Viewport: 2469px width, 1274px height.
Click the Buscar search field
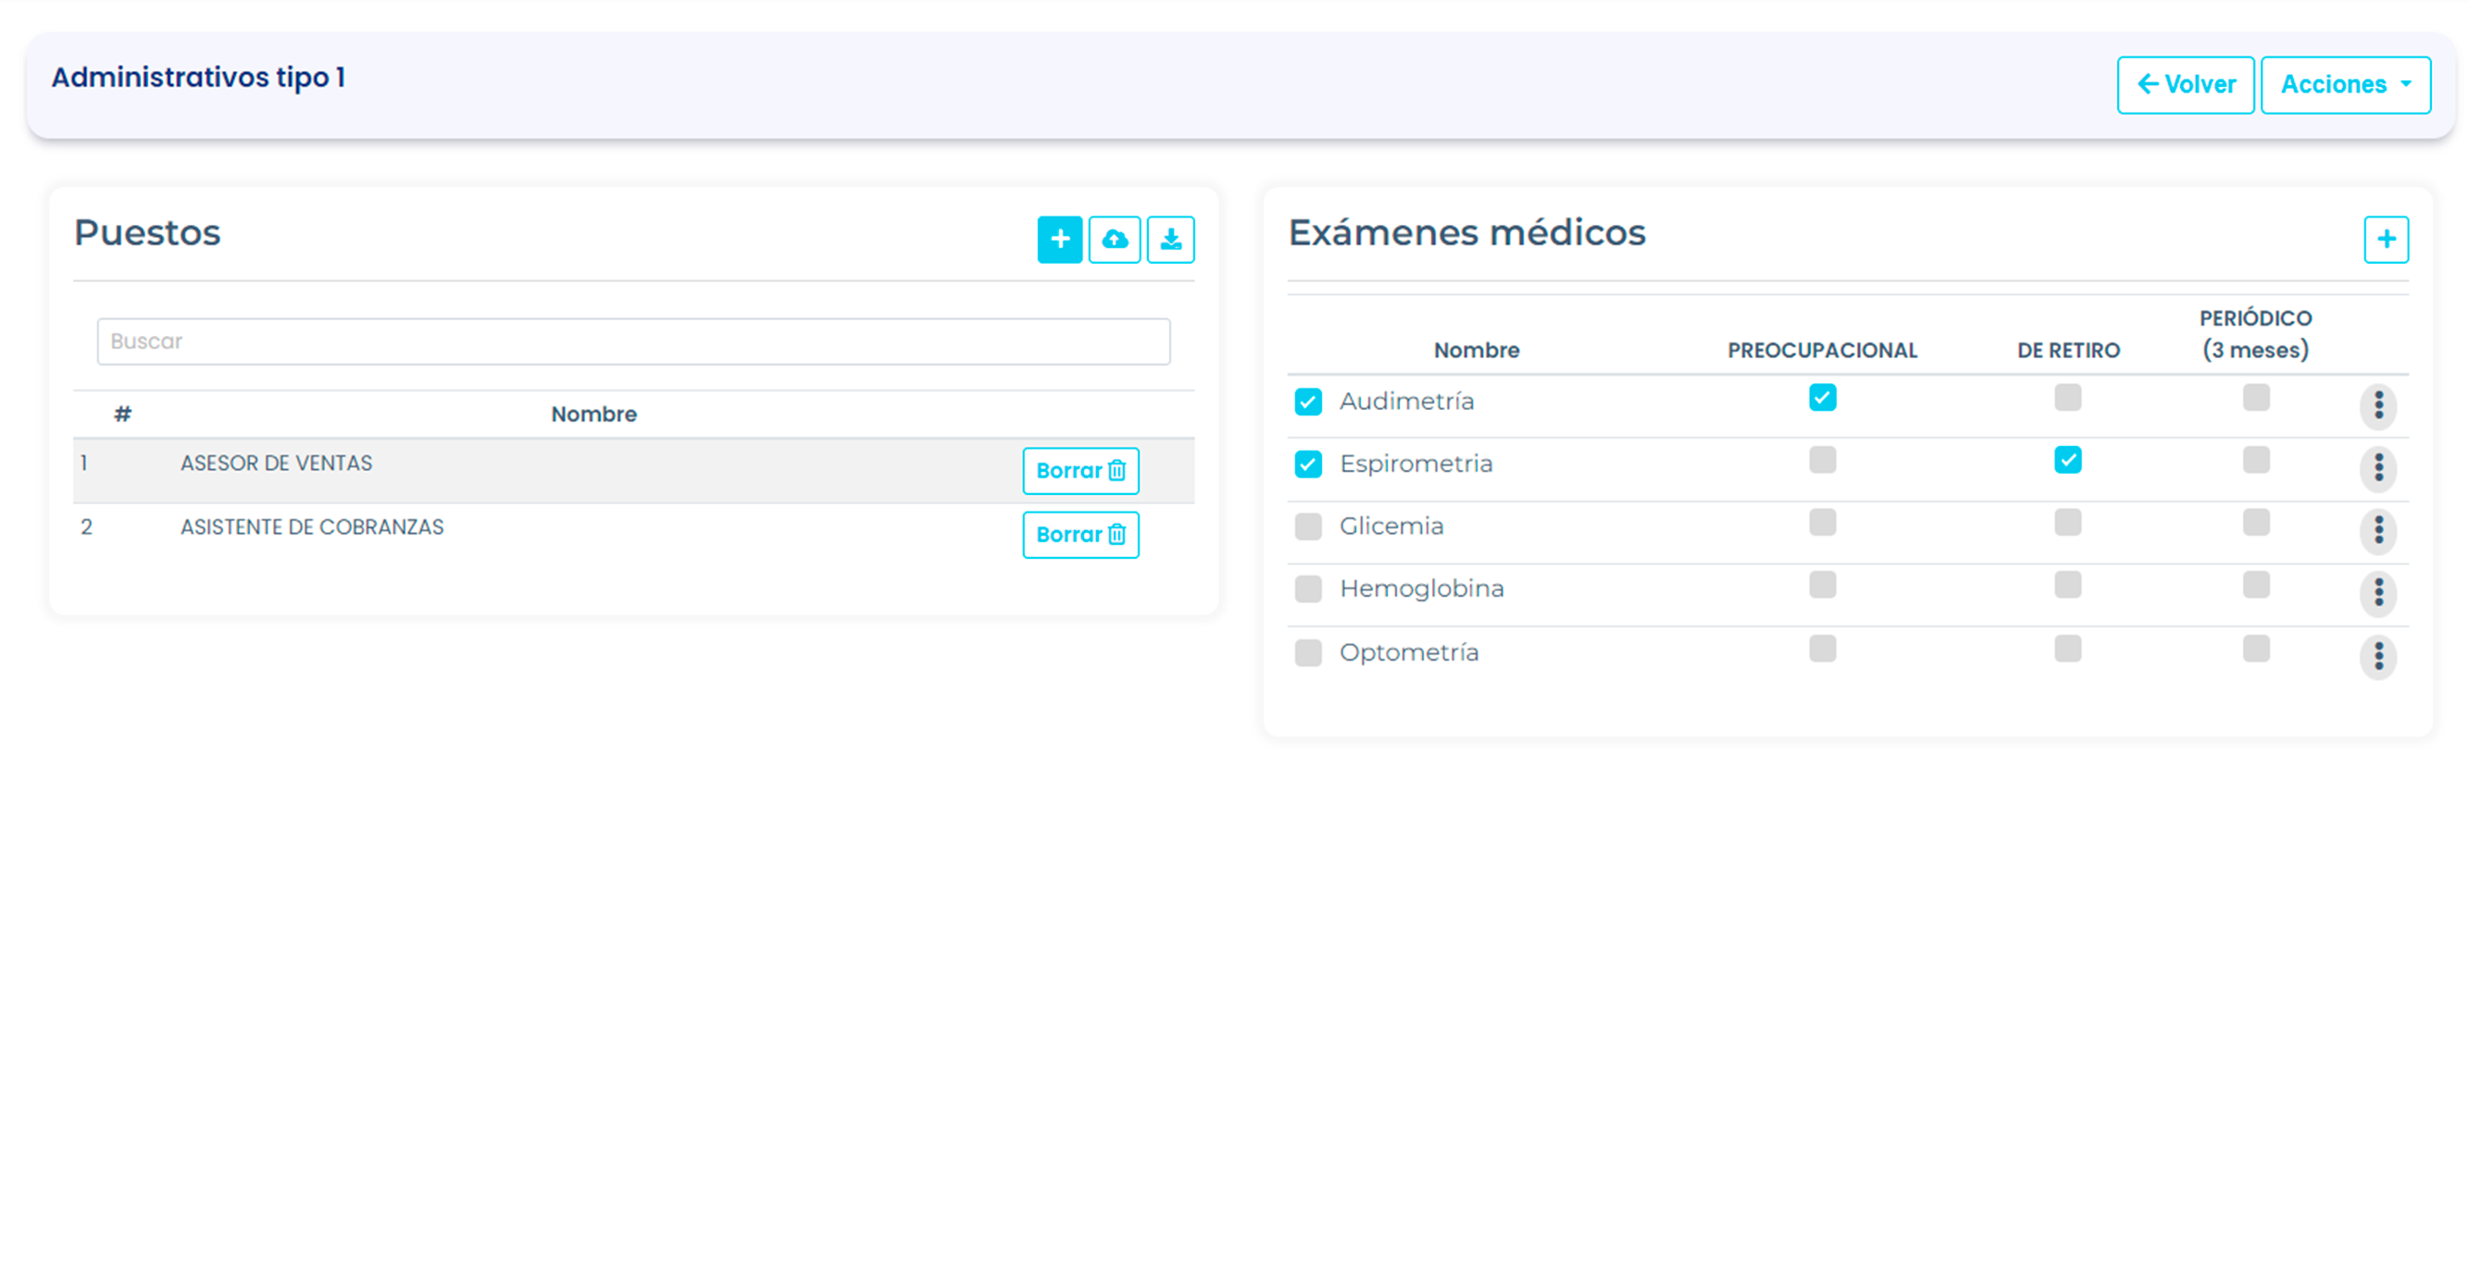[632, 342]
